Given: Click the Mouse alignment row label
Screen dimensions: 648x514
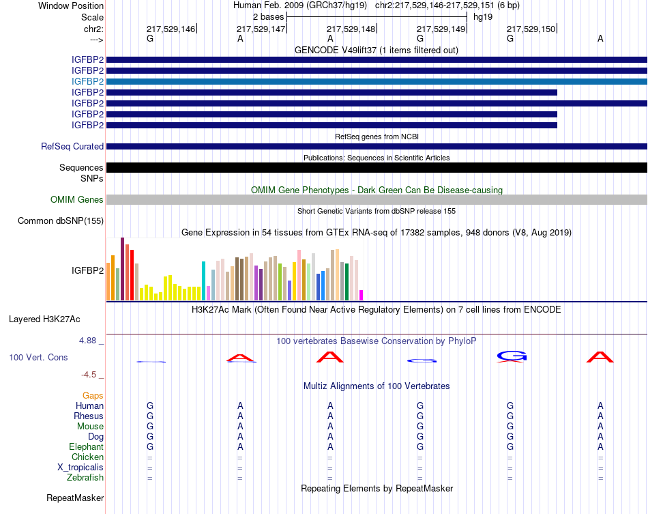Looking at the screenshot, I should (90, 427).
